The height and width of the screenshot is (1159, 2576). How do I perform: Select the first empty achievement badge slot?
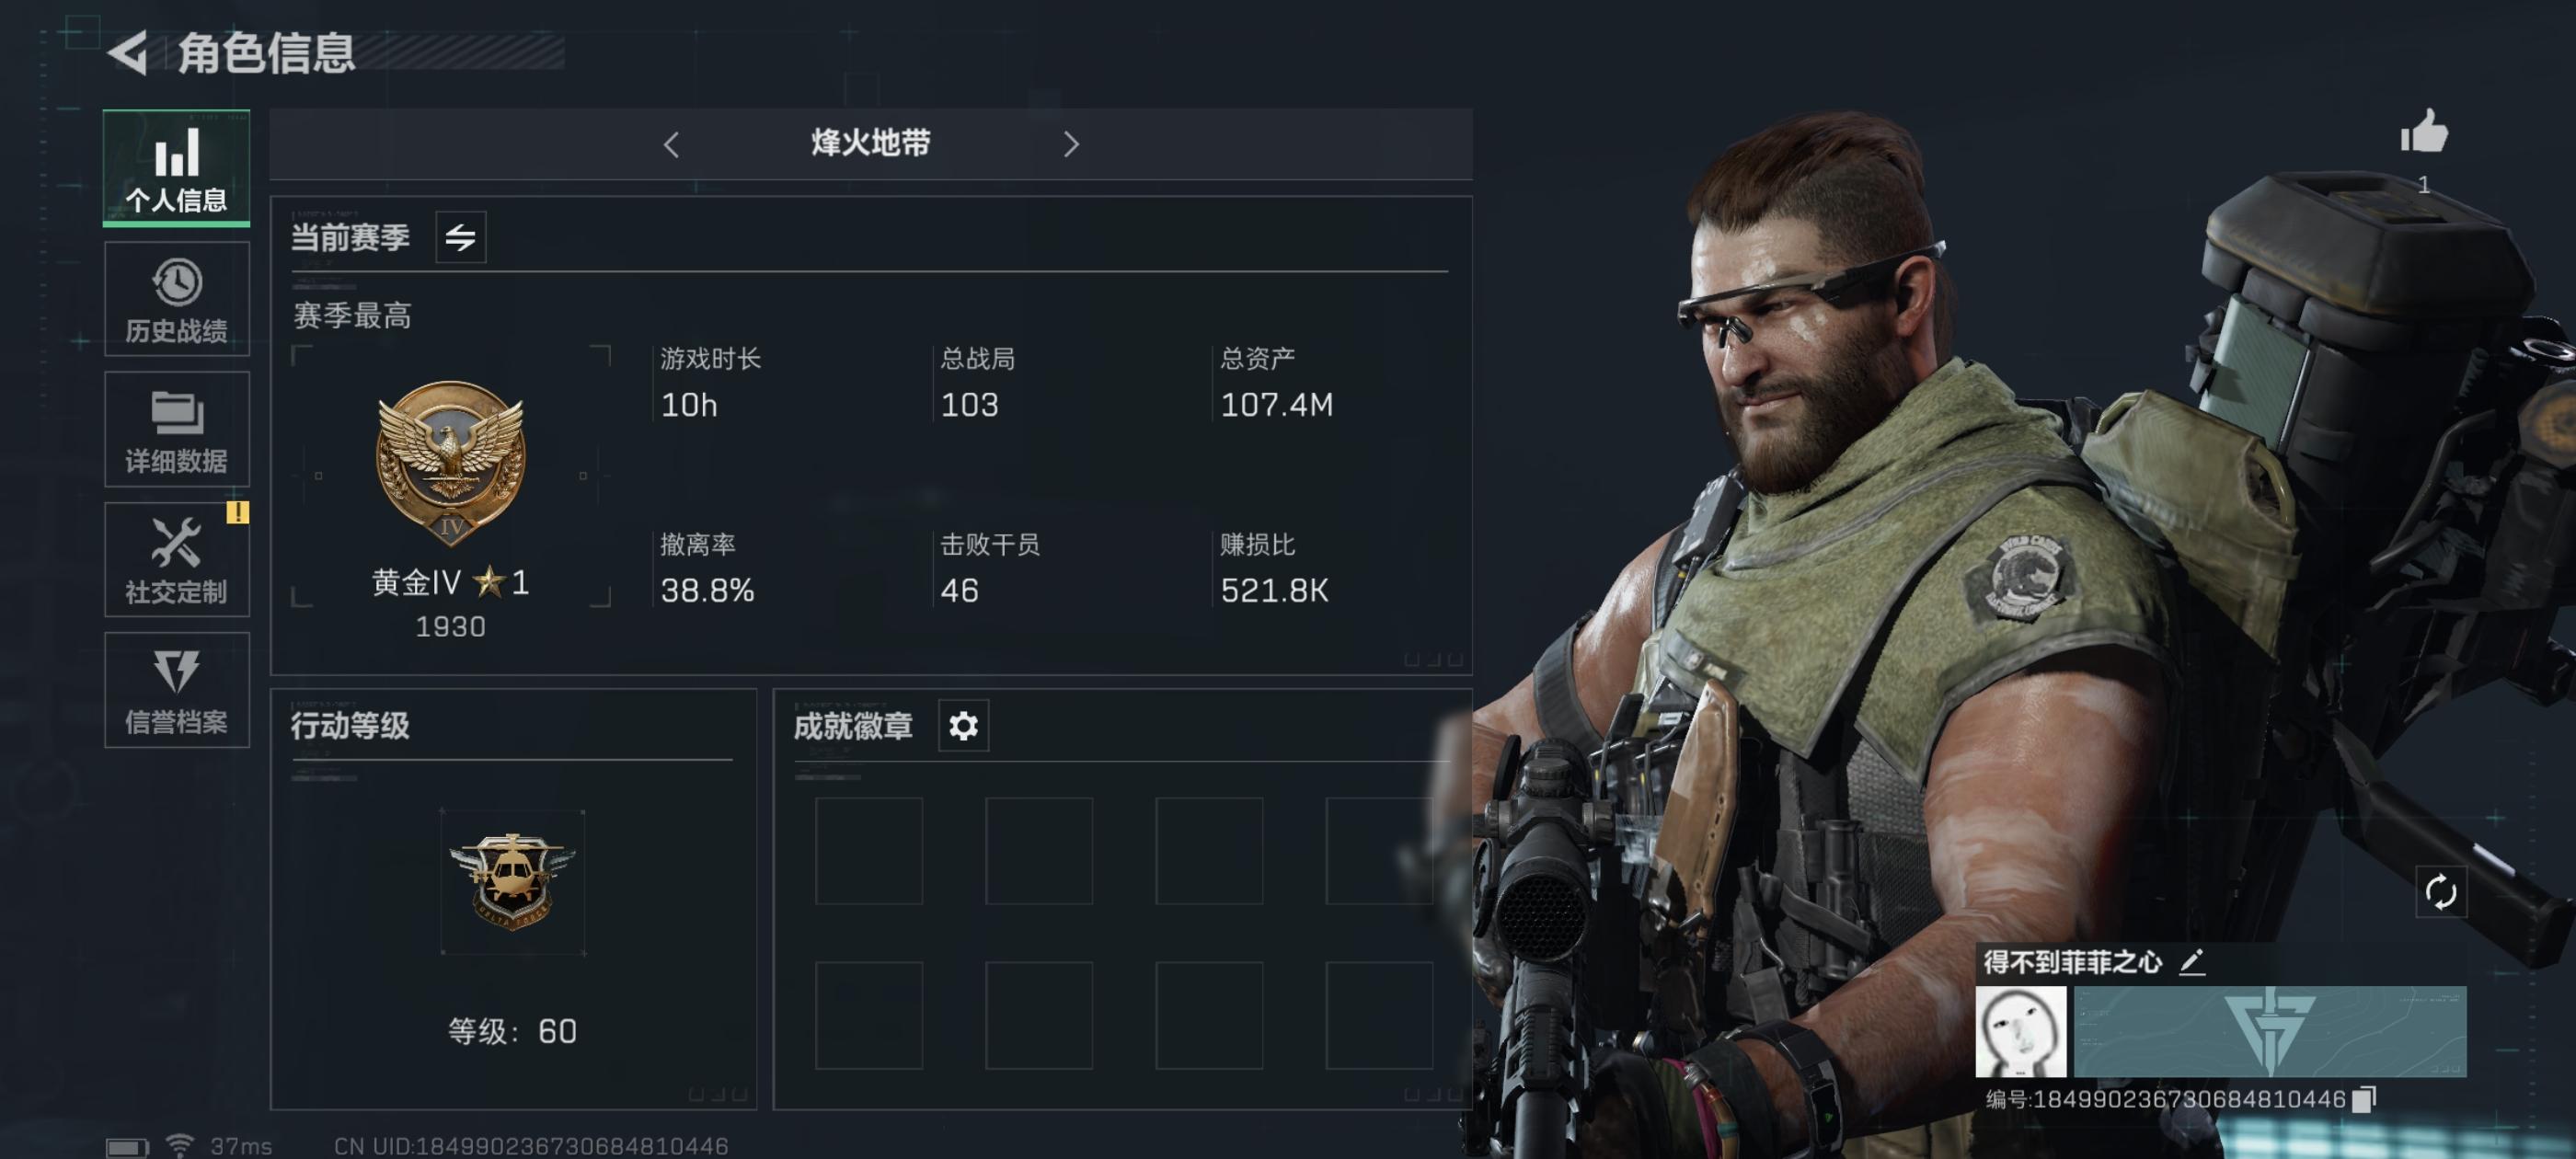pyautogui.click(x=868, y=851)
